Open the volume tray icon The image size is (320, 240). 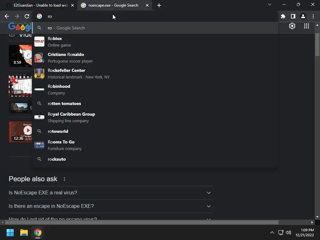(288, 232)
